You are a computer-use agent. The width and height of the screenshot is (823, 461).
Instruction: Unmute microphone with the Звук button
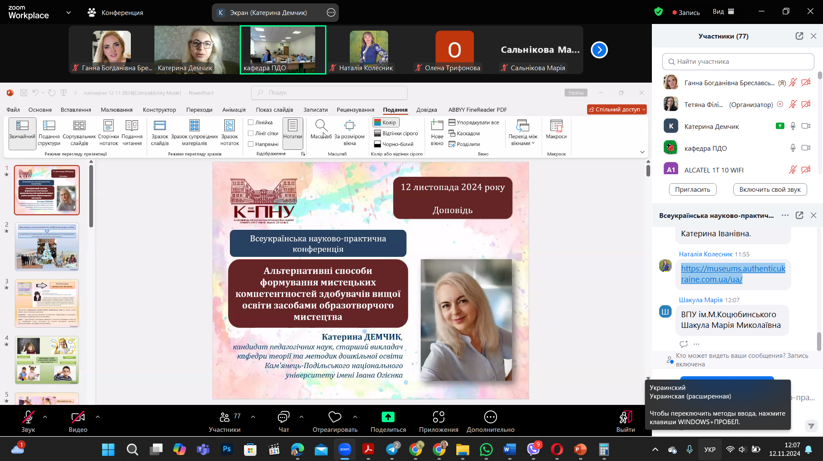coord(28,417)
